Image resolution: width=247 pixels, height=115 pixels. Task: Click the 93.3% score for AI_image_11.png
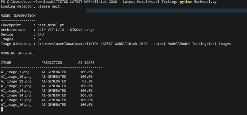(x=87, y=81)
